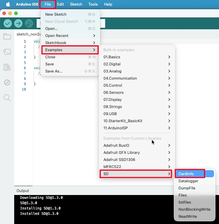Choose Open... from File menu
This screenshot has width=219, height=224.
[x=70, y=29]
